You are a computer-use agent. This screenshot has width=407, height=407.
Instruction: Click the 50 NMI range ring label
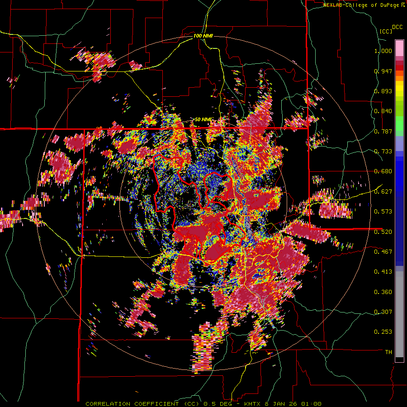[203, 119]
